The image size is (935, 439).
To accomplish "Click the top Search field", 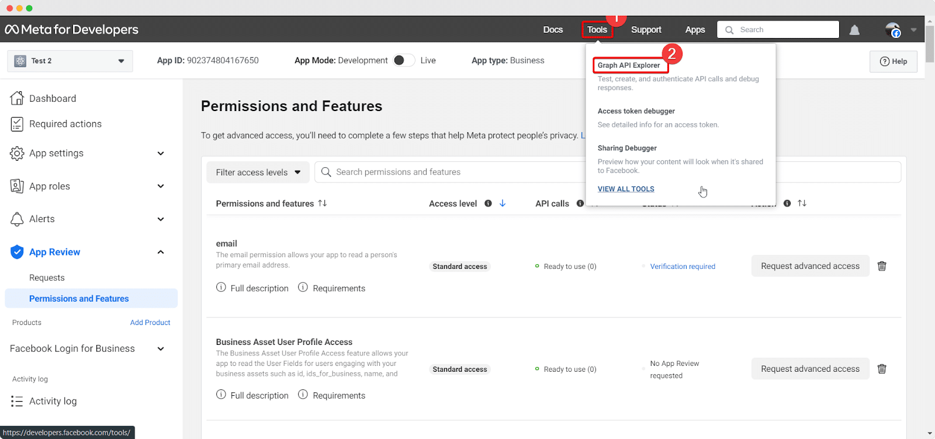I will [778, 30].
